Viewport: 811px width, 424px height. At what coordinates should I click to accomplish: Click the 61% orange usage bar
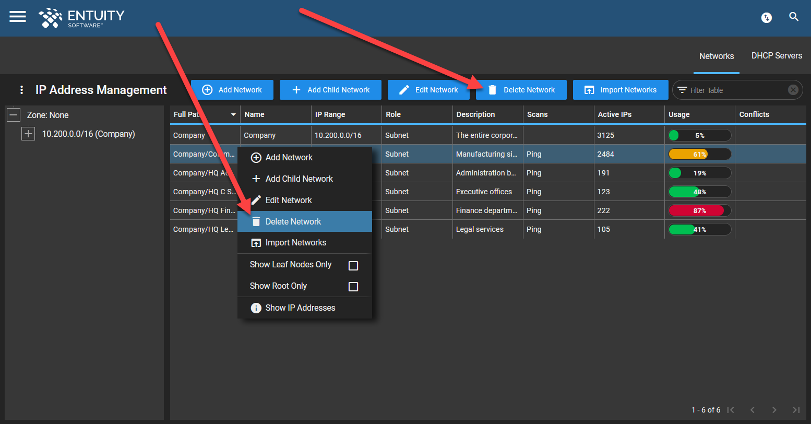700,154
